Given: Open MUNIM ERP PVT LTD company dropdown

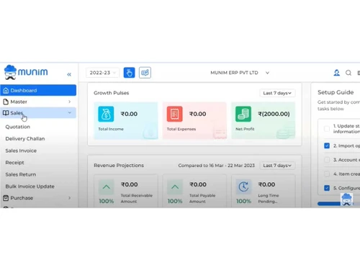Looking at the screenshot, I should [x=240, y=73].
